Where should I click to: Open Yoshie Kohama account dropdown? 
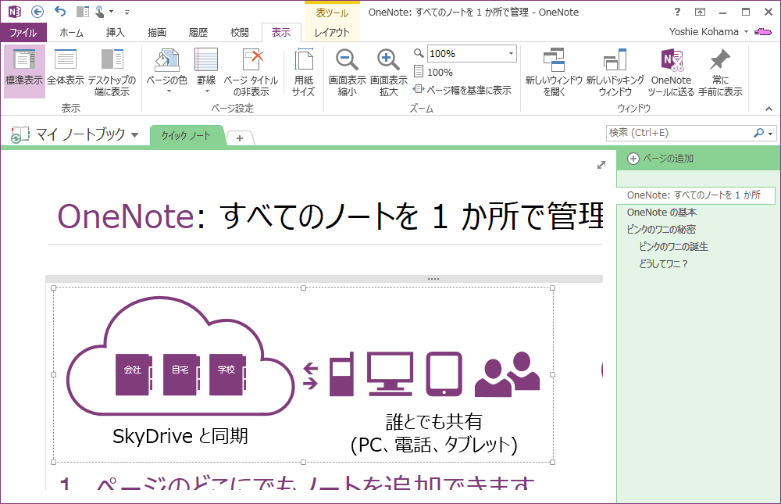click(x=709, y=32)
